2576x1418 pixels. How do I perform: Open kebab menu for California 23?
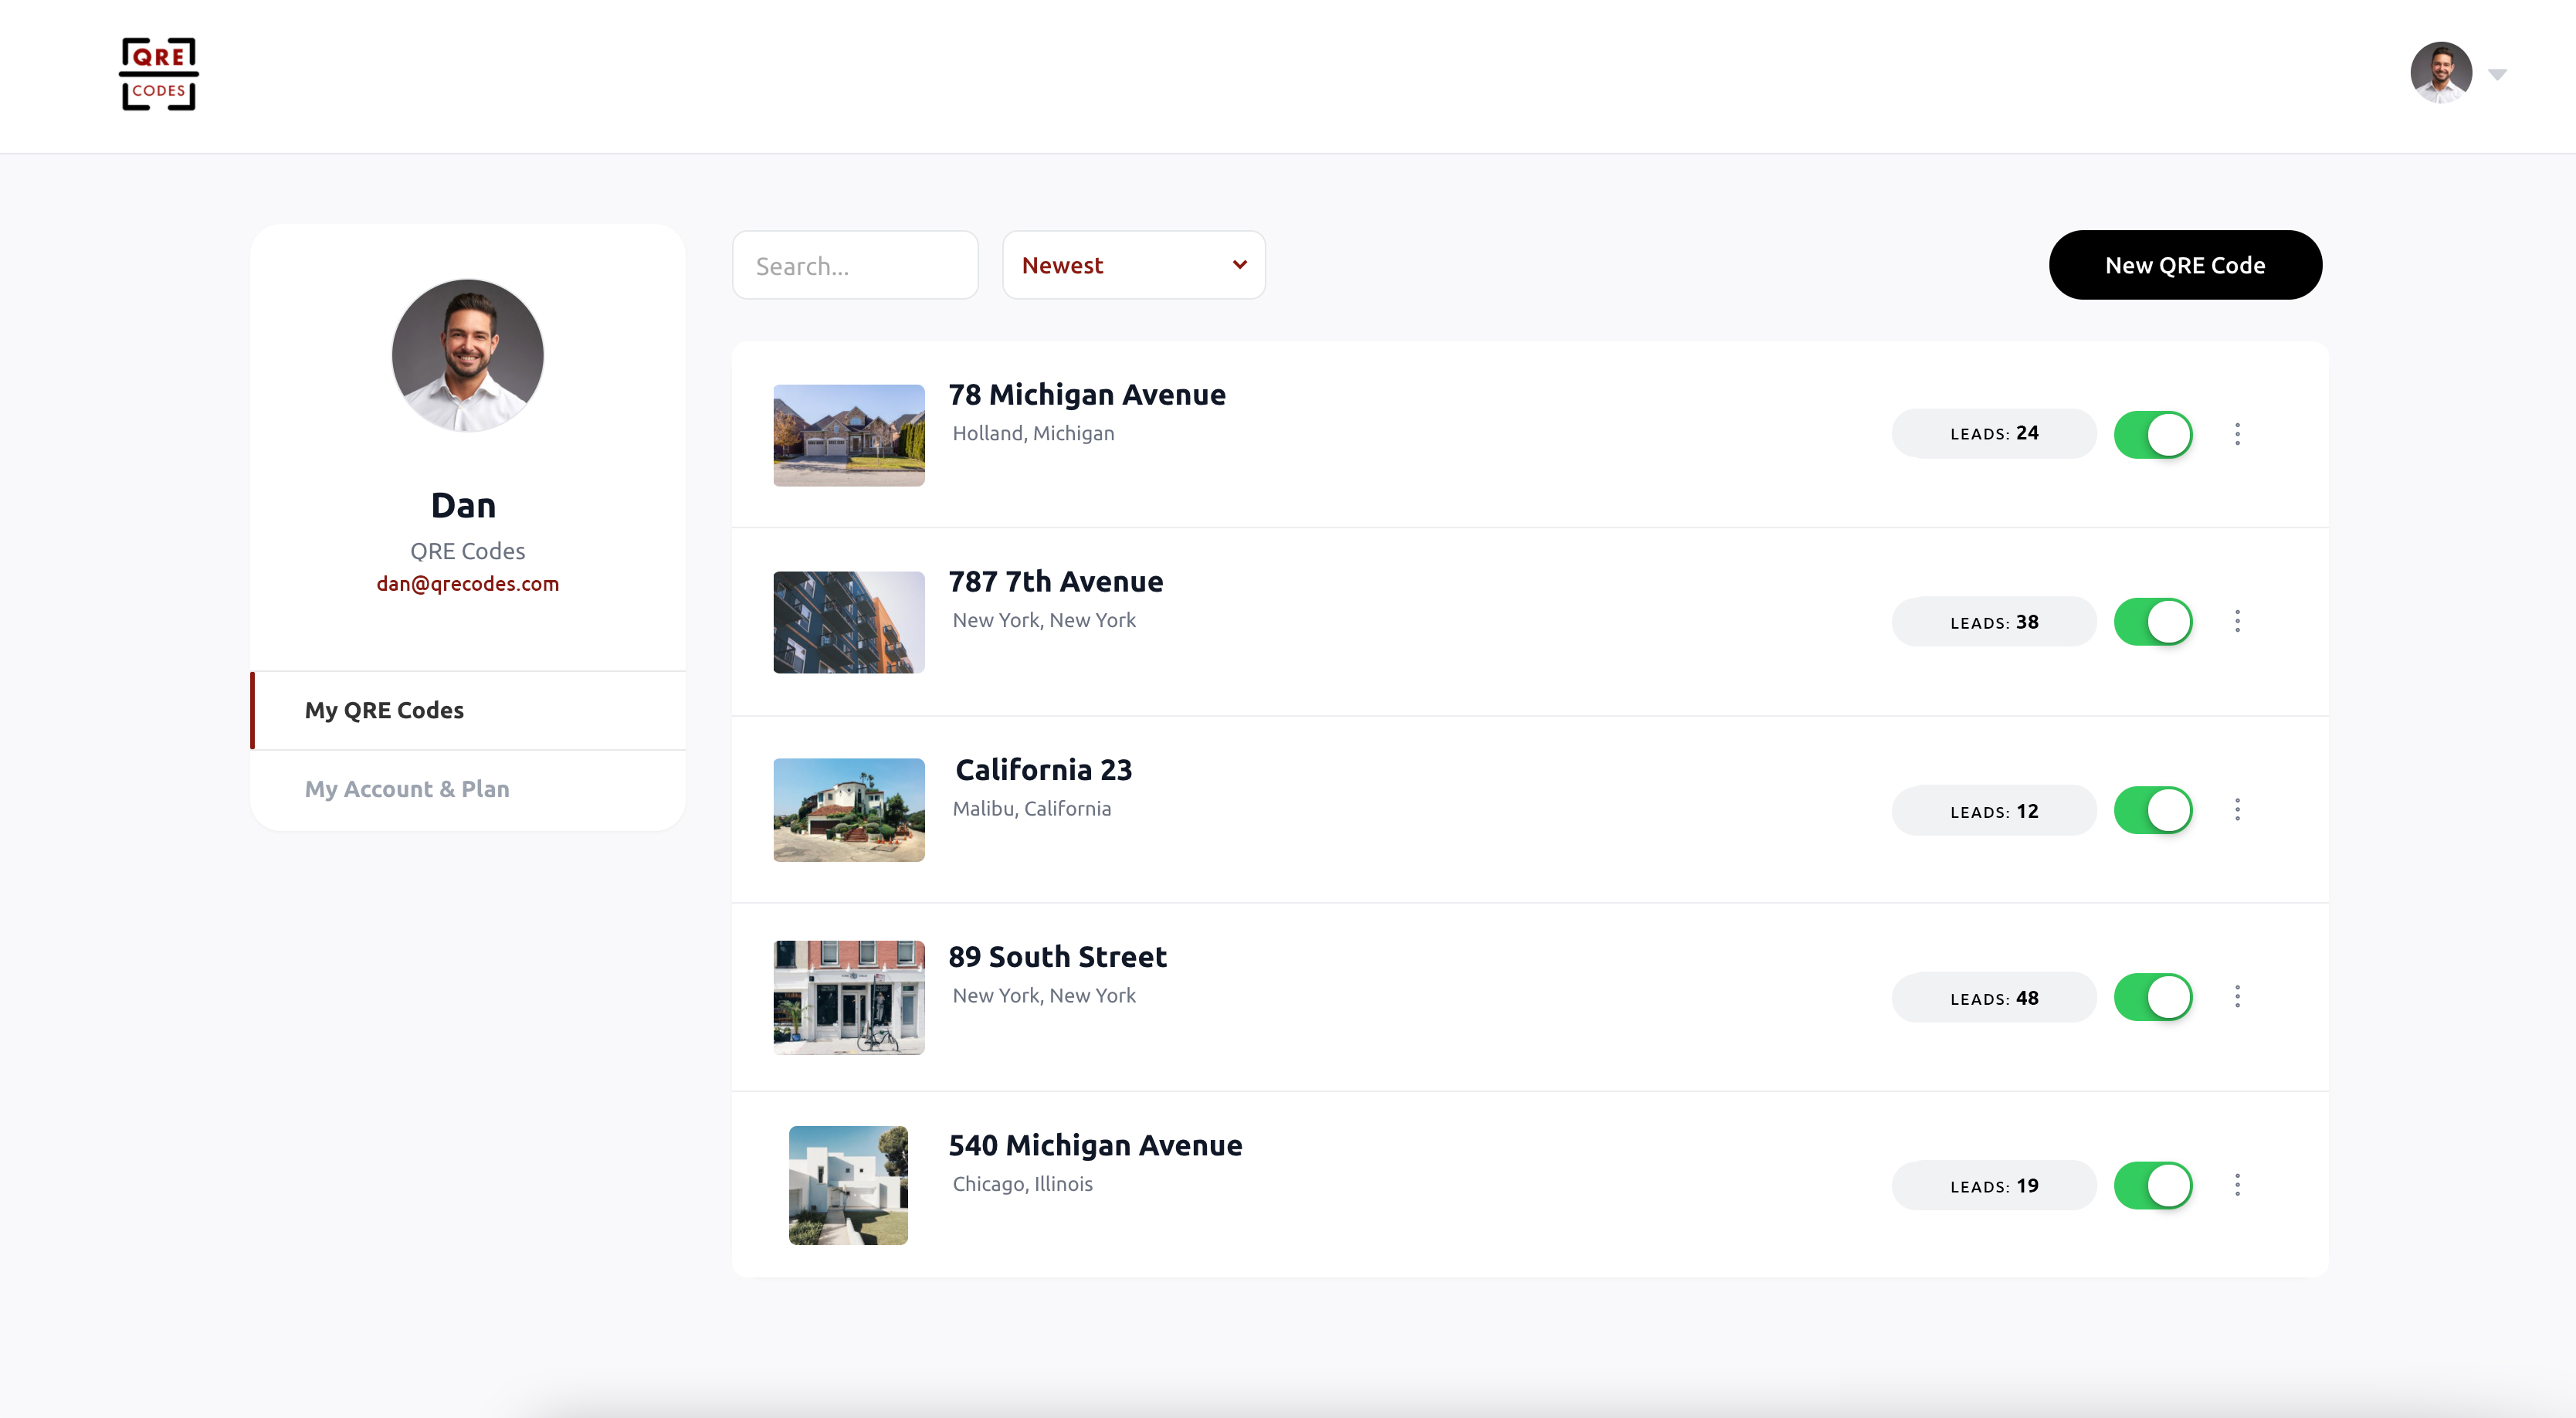point(2237,810)
